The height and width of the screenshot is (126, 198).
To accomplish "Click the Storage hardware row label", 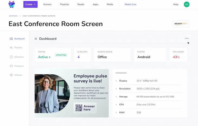I will coord(123,97).
